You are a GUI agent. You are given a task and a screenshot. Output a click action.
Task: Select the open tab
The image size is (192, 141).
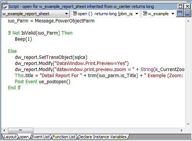coord(24,137)
